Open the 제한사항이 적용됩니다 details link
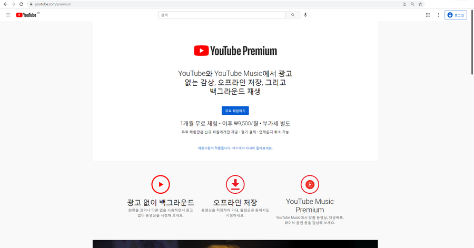Screen dimensions: 474x248 pyautogui.click(x=235, y=148)
